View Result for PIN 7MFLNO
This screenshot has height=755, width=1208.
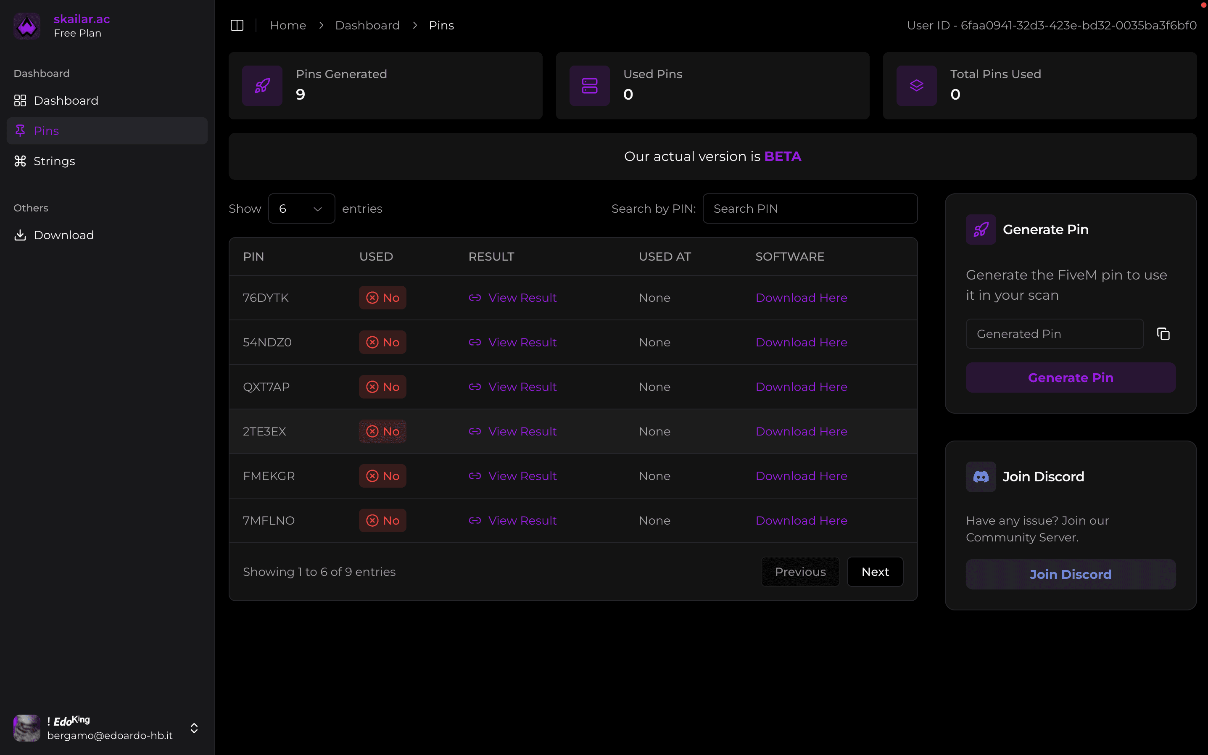click(522, 520)
